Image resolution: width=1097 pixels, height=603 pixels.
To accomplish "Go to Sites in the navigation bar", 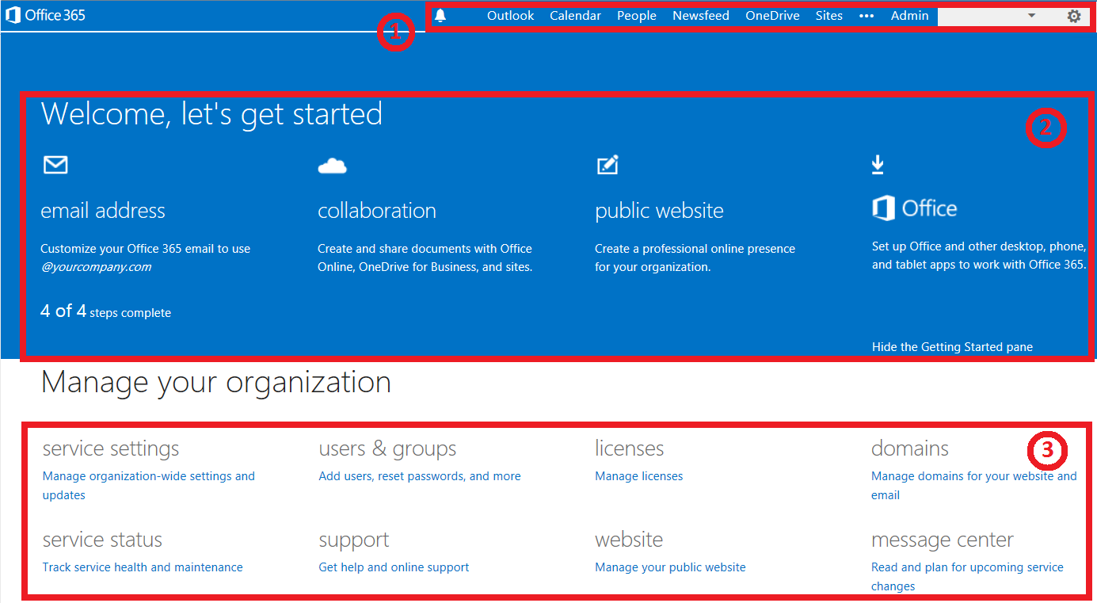I will click(829, 16).
